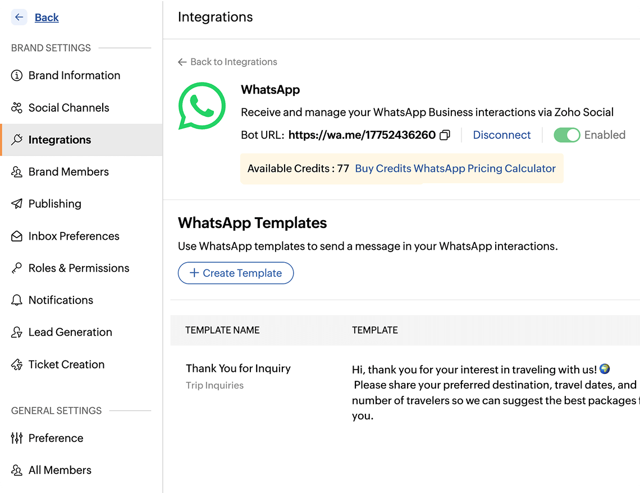The height and width of the screenshot is (493, 640).
Task: Click the Notifications bell icon
Action: point(17,300)
